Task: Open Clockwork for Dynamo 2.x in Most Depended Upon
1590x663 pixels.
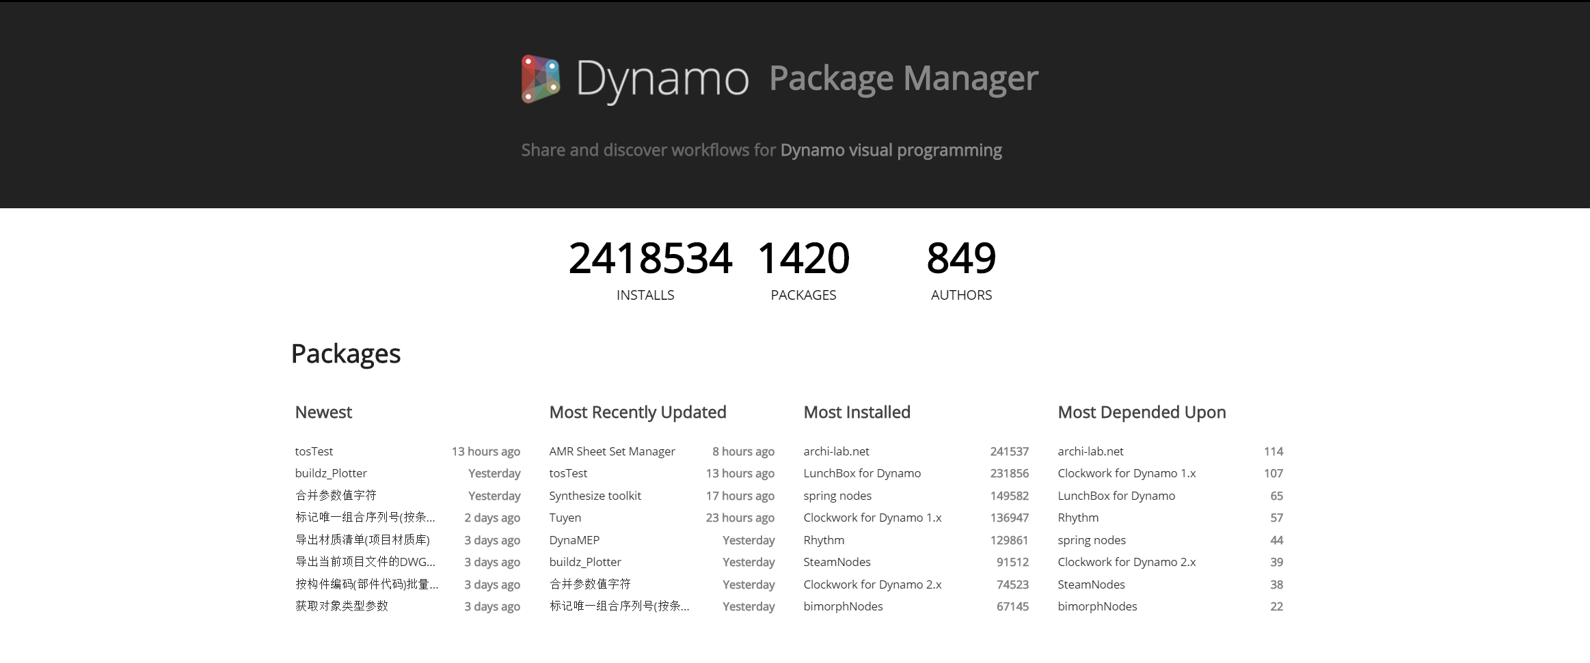Action: 1127,562
